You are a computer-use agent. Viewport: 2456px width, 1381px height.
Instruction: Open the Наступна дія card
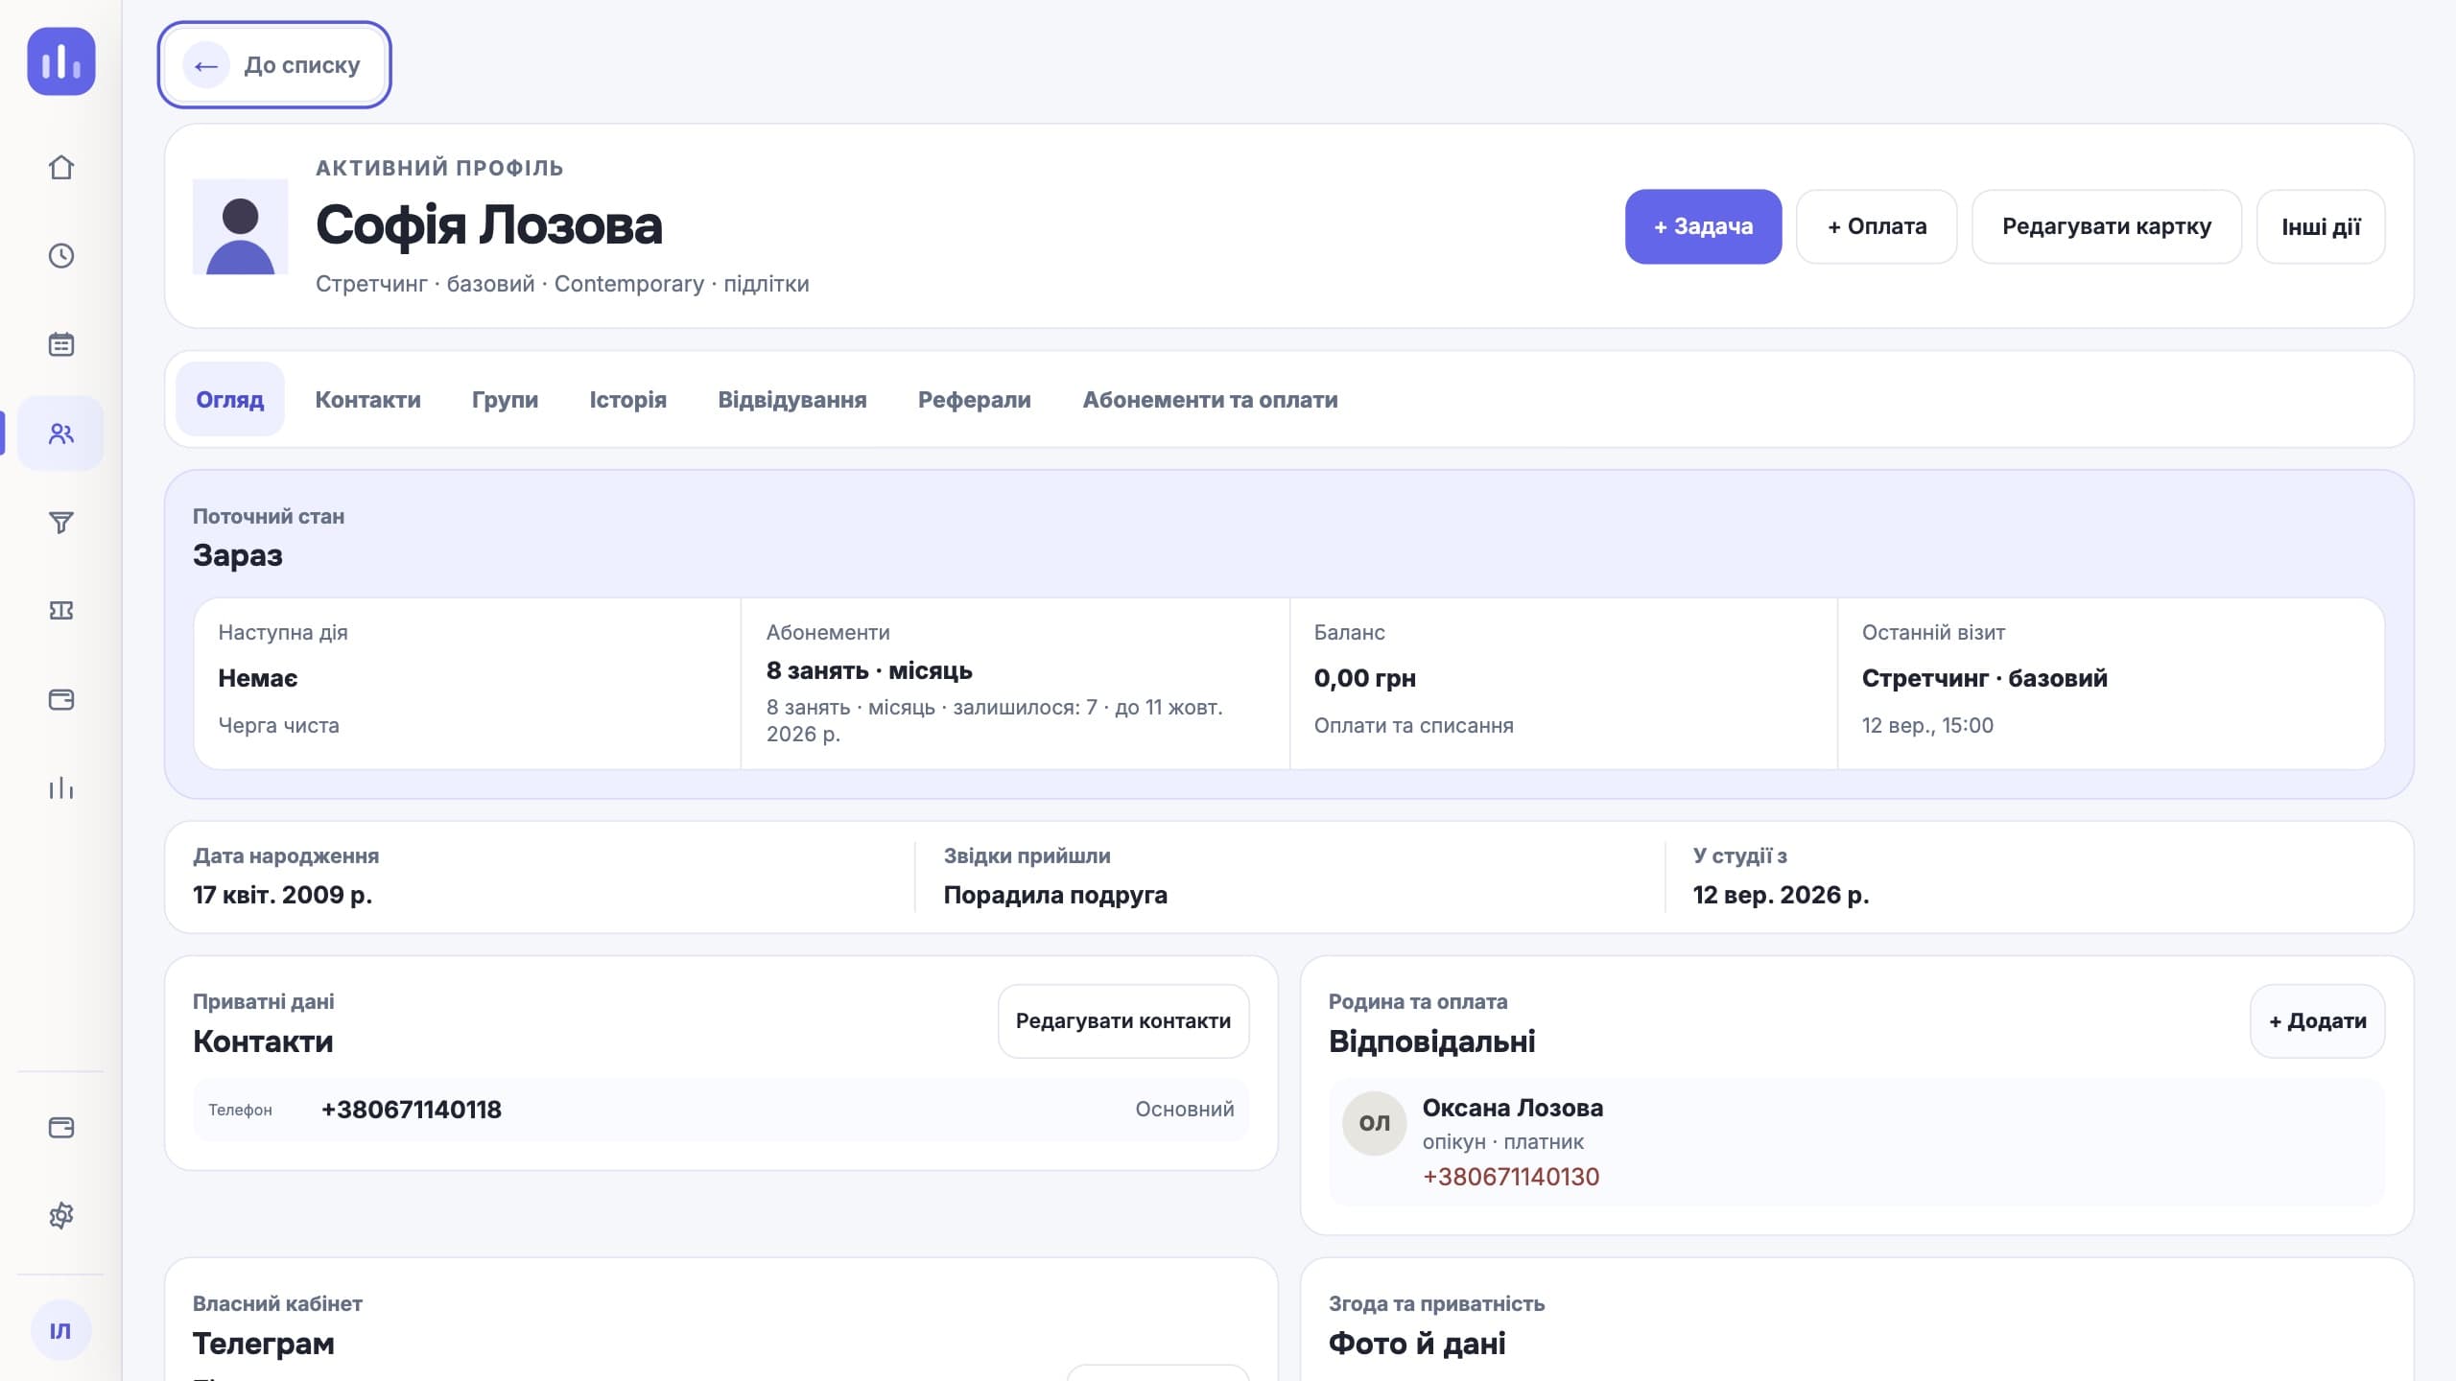click(467, 683)
